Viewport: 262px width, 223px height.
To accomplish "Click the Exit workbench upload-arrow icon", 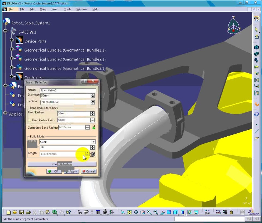I will 257,37.
